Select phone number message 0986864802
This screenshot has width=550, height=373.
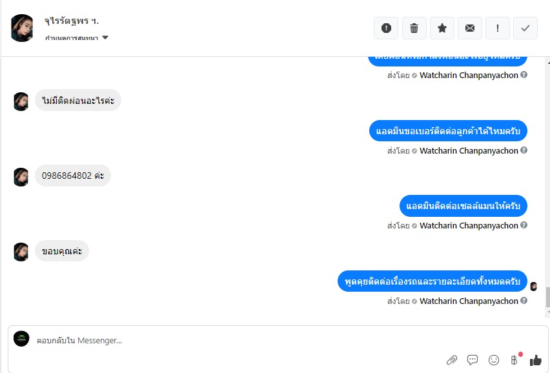coord(73,176)
